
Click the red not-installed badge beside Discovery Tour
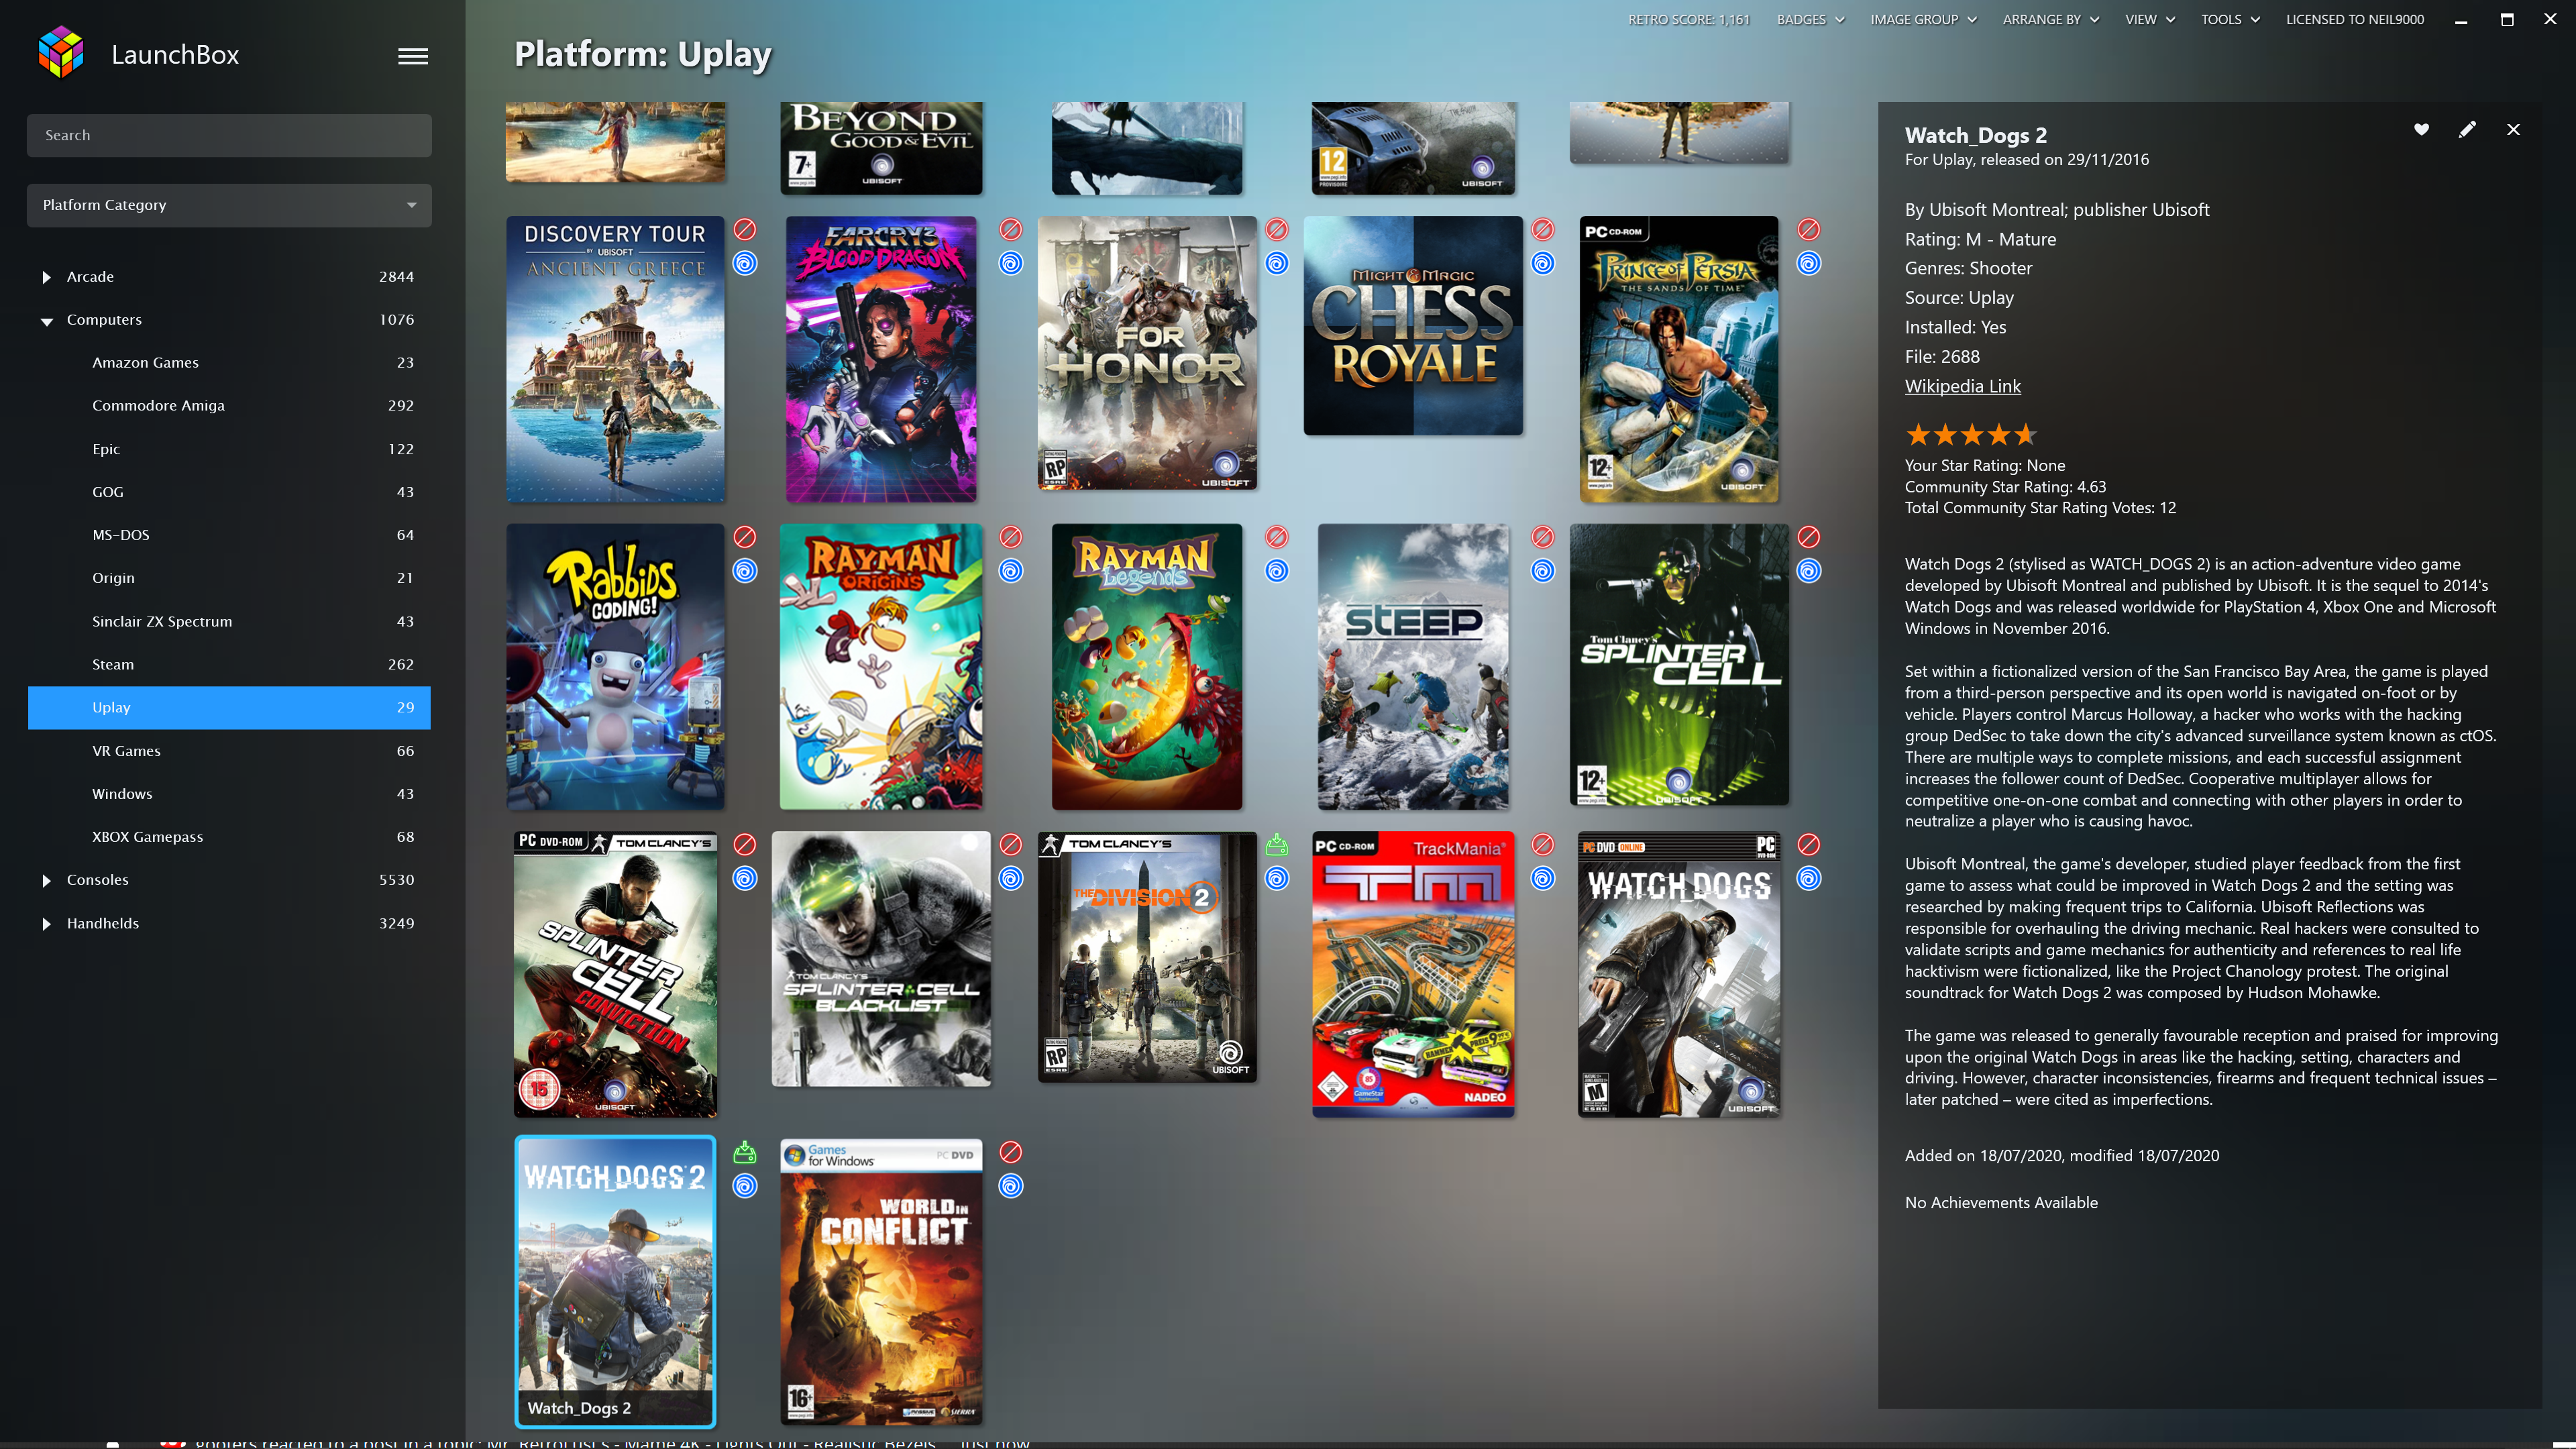[745, 229]
